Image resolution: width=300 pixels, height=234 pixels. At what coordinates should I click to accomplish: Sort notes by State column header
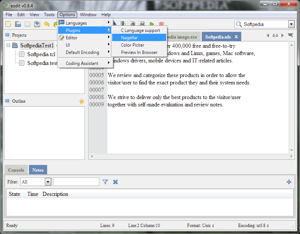coord(15,194)
